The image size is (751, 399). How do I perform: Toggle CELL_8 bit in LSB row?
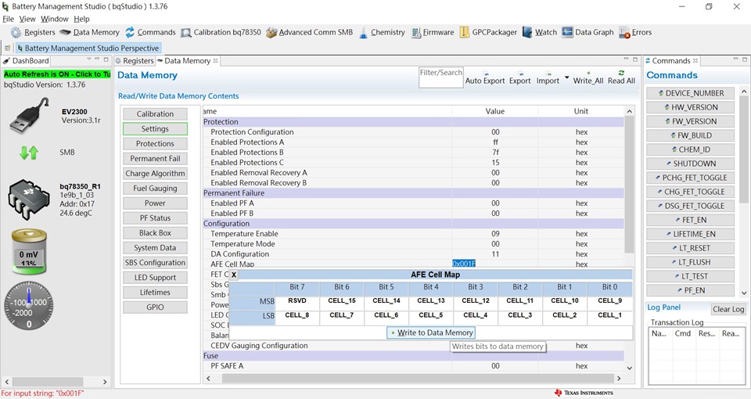(x=297, y=315)
